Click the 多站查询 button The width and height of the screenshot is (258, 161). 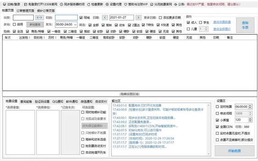pyautogui.click(x=35, y=25)
